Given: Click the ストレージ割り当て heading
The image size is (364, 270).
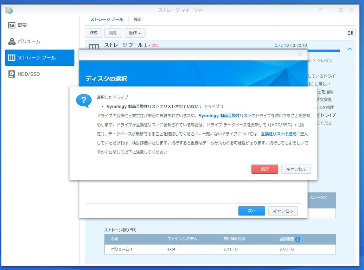Looking at the screenshot, I should click(120, 230).
